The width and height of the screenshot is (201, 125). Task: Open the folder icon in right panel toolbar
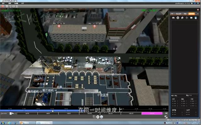click(x=191, y=18)
